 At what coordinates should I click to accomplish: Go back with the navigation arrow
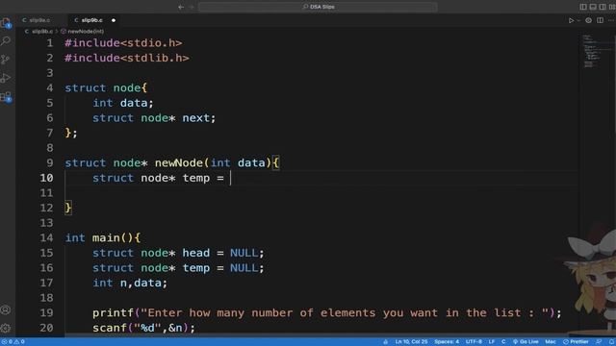point(181,7)
